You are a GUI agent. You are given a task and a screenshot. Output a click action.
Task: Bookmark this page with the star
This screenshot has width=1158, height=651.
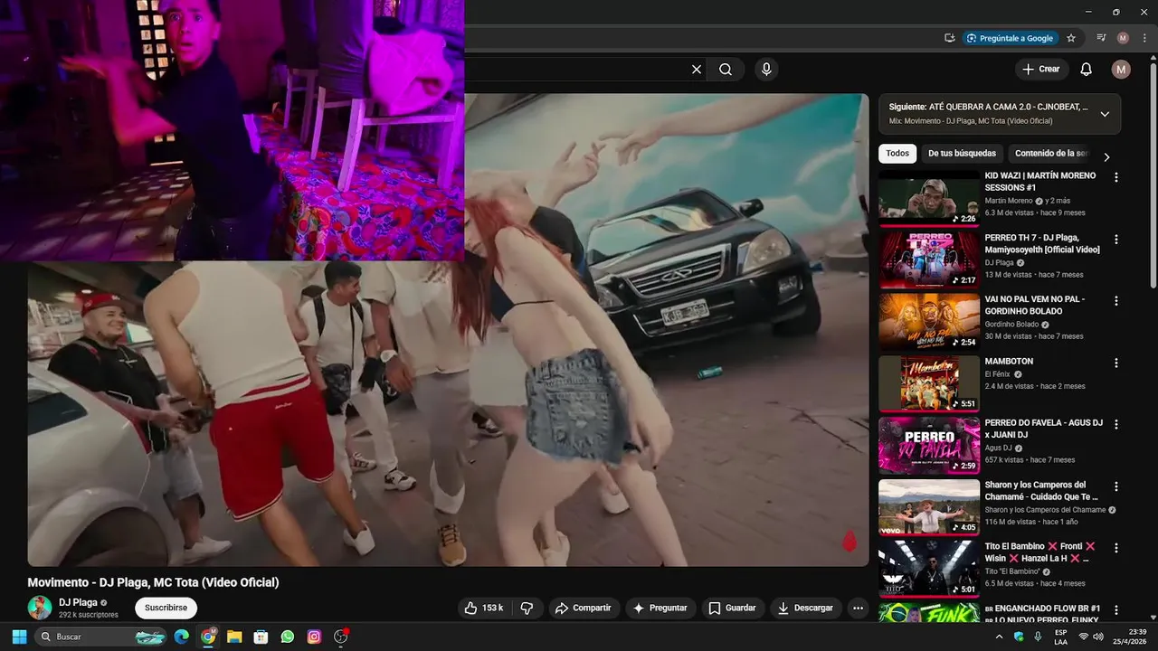[1071, 38]
